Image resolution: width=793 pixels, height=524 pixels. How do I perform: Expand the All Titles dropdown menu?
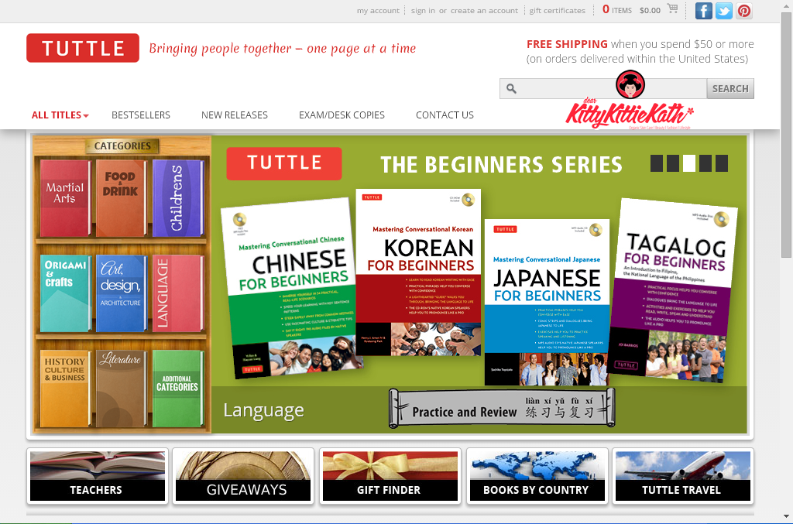click(60, 115)
